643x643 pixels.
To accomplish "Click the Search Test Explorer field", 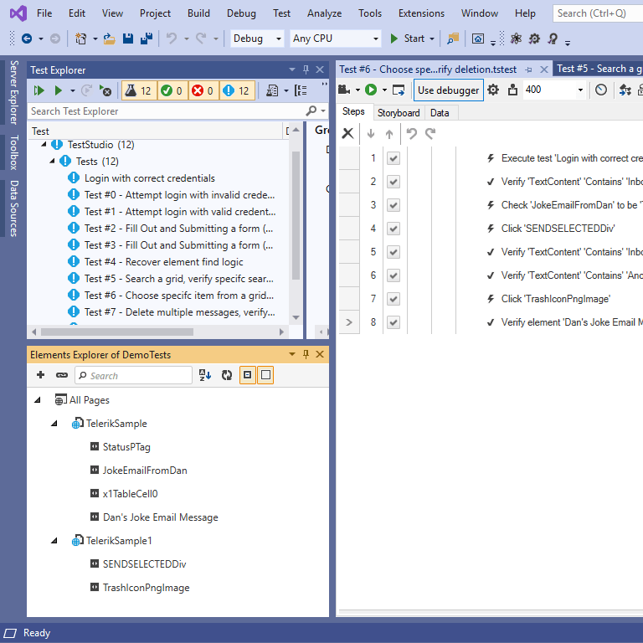I will tap(167, 111).
